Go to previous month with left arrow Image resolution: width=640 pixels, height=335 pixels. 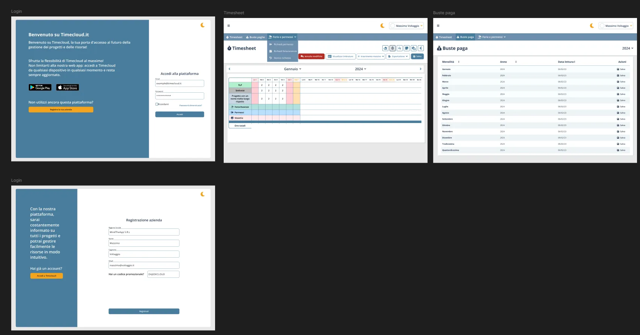(x=229, y=69)
